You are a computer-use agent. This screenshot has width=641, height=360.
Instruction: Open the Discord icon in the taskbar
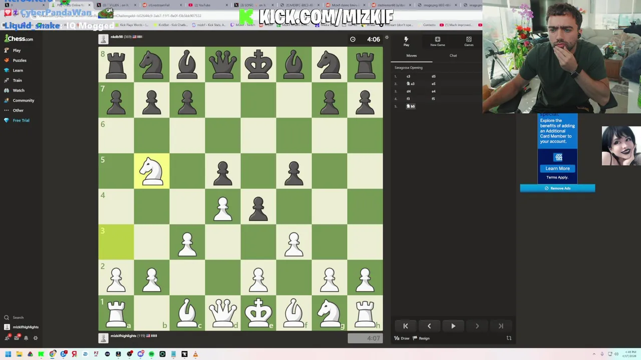click(140, 354)
